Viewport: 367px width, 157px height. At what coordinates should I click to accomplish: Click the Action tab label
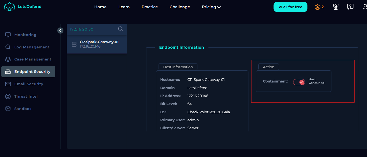point(269,67)
